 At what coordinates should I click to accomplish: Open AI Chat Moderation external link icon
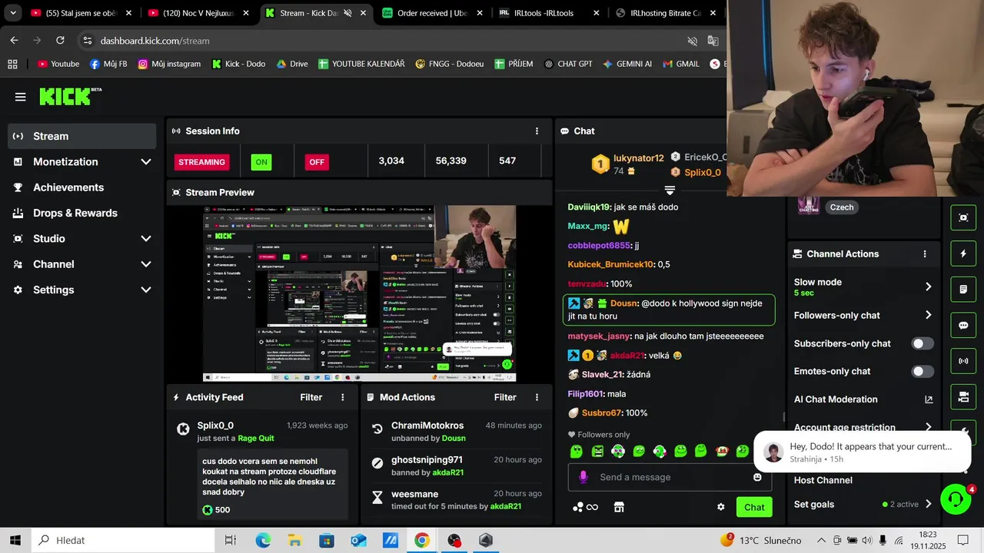pos(928,399)
